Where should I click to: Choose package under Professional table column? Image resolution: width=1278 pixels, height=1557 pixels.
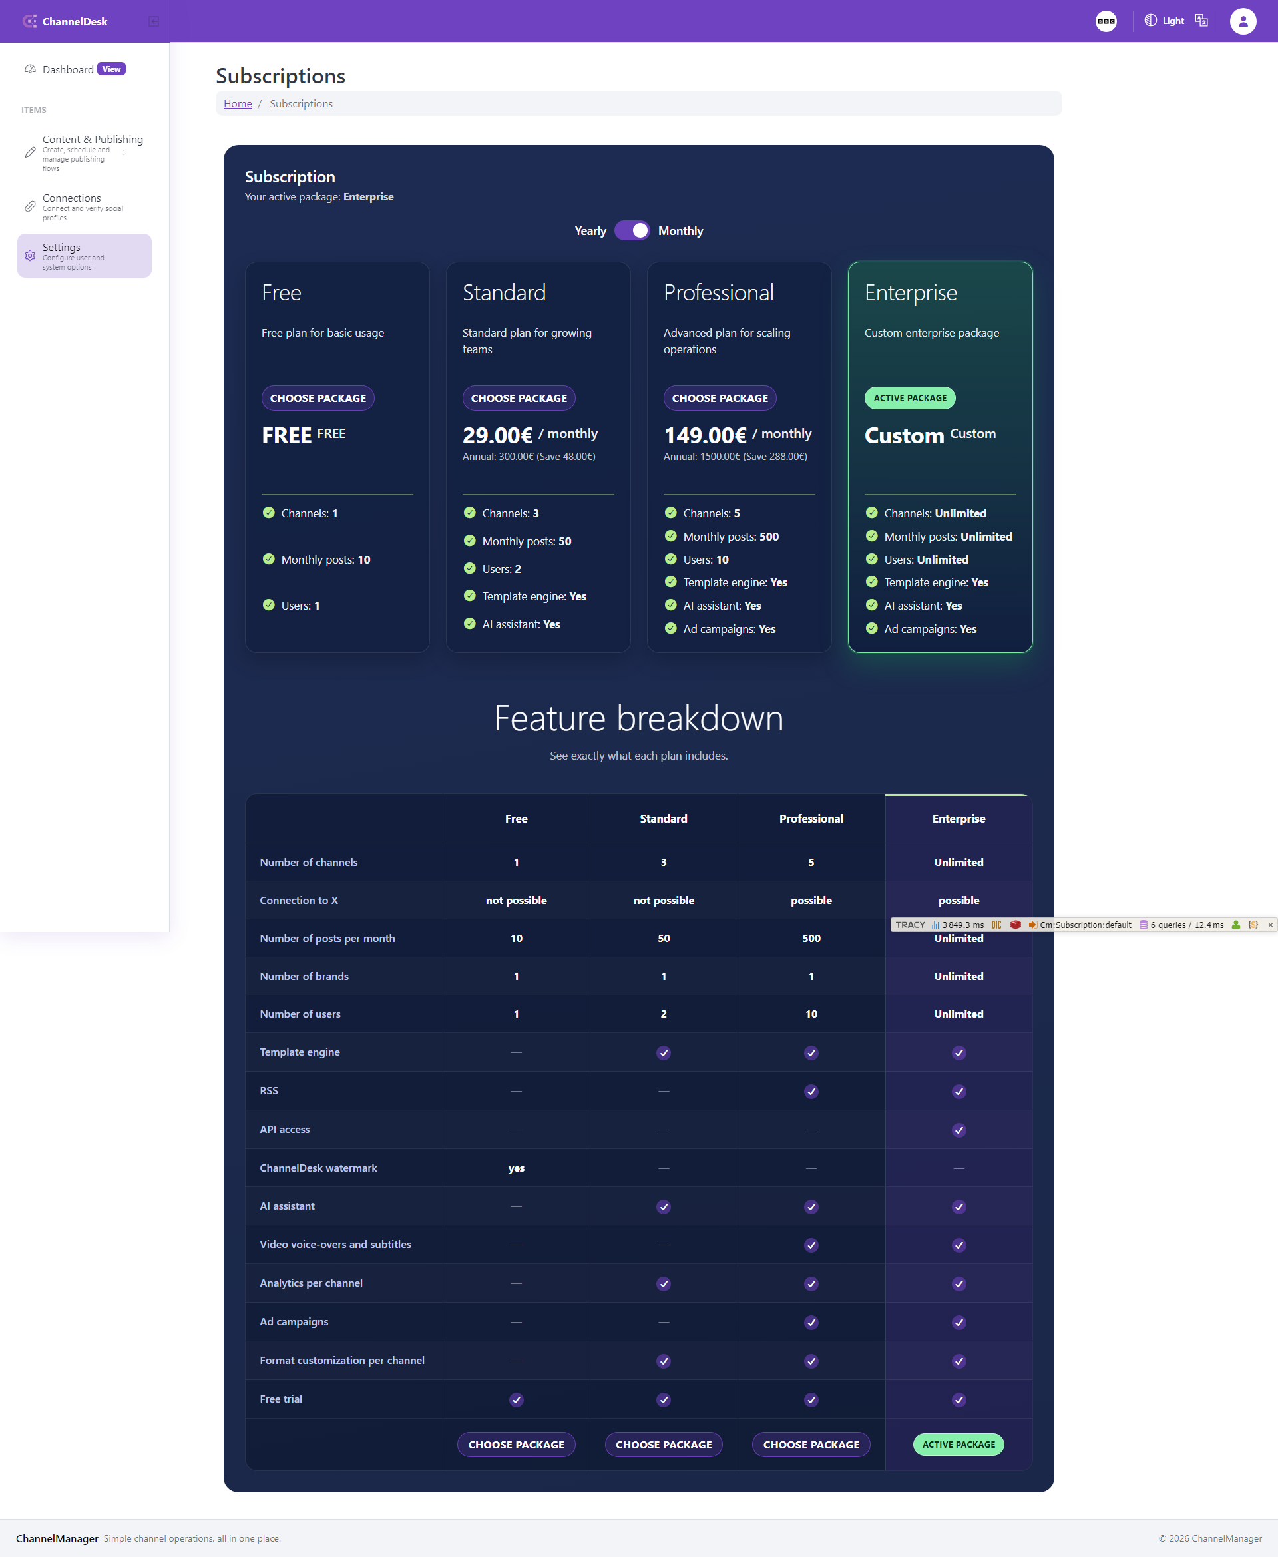click(811, 1445)
